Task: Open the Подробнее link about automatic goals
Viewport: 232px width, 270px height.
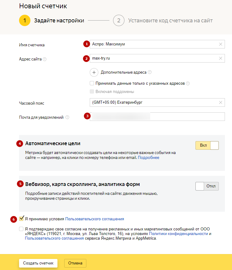Action: [148, 158]
